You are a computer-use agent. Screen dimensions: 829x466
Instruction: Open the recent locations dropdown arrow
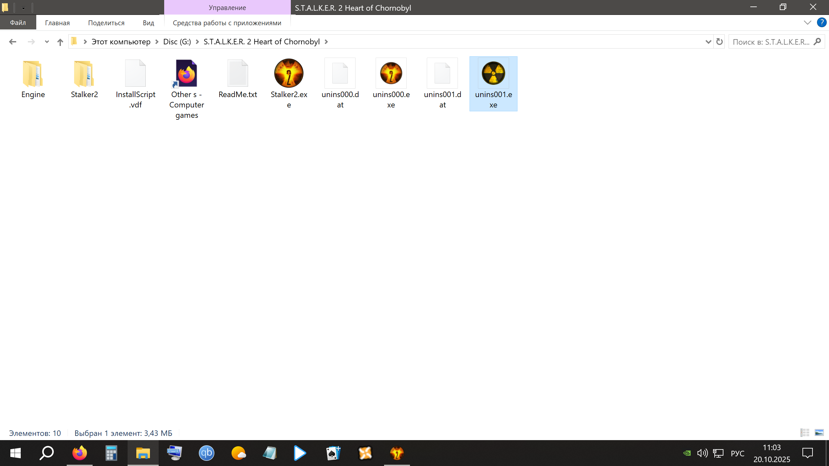point(47,42)
